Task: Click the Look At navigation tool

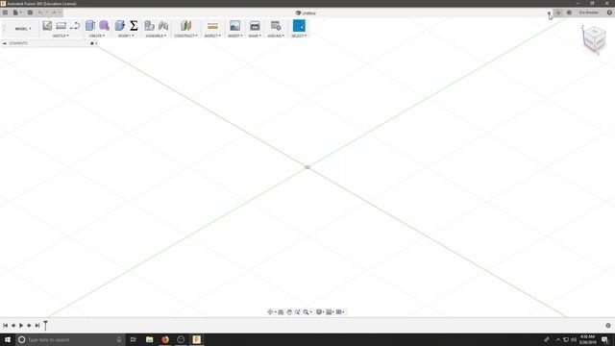Action: (x=281, y=311)
